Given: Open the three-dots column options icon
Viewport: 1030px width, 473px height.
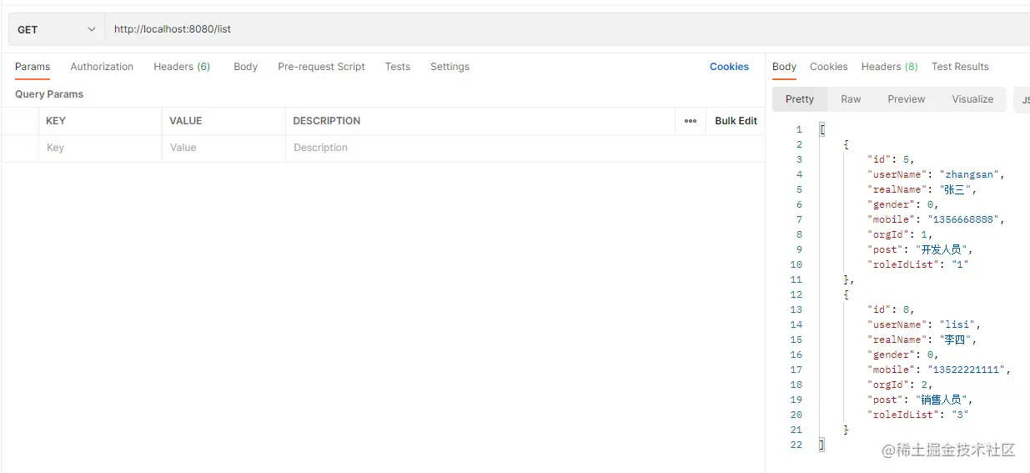Looking at the screenshot, I should [691, 121].
